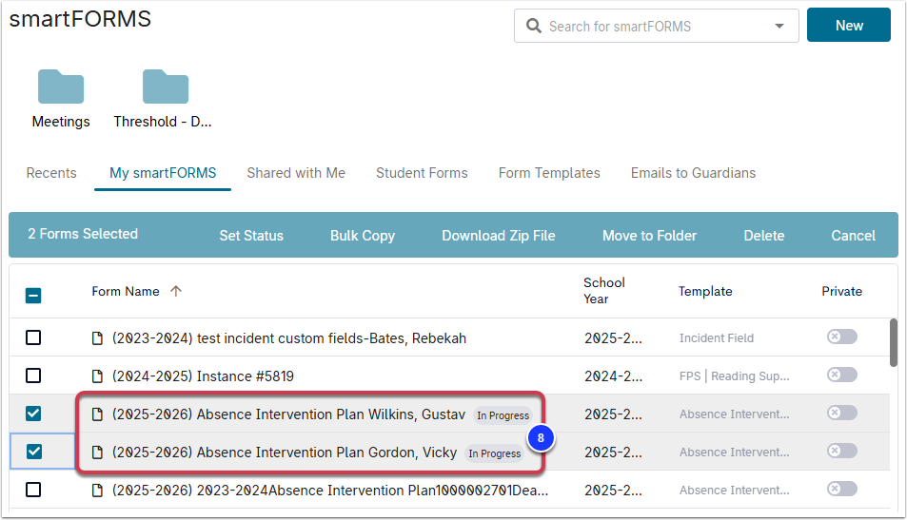This screenshot has height=520, width=907.
Task: Click the table's vertical scrollbar thumb
Action: (894, 342)
